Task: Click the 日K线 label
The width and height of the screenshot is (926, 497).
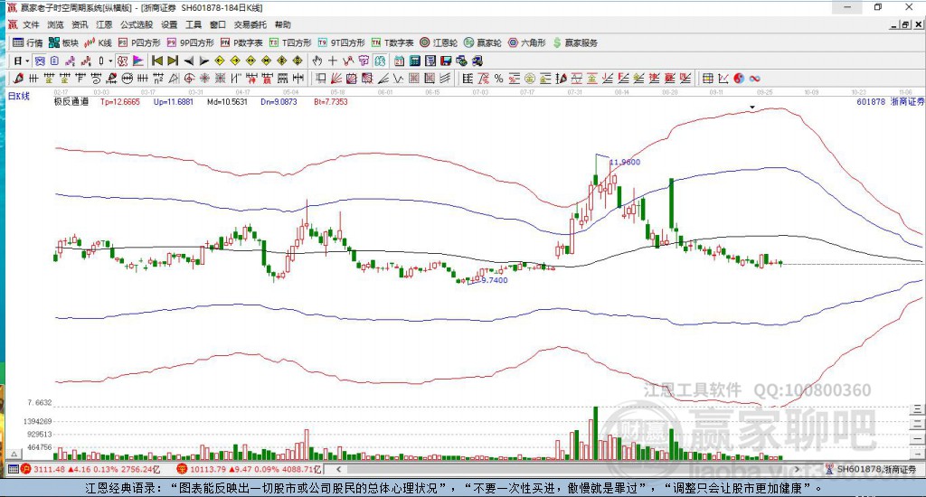Action: [18, 96]
